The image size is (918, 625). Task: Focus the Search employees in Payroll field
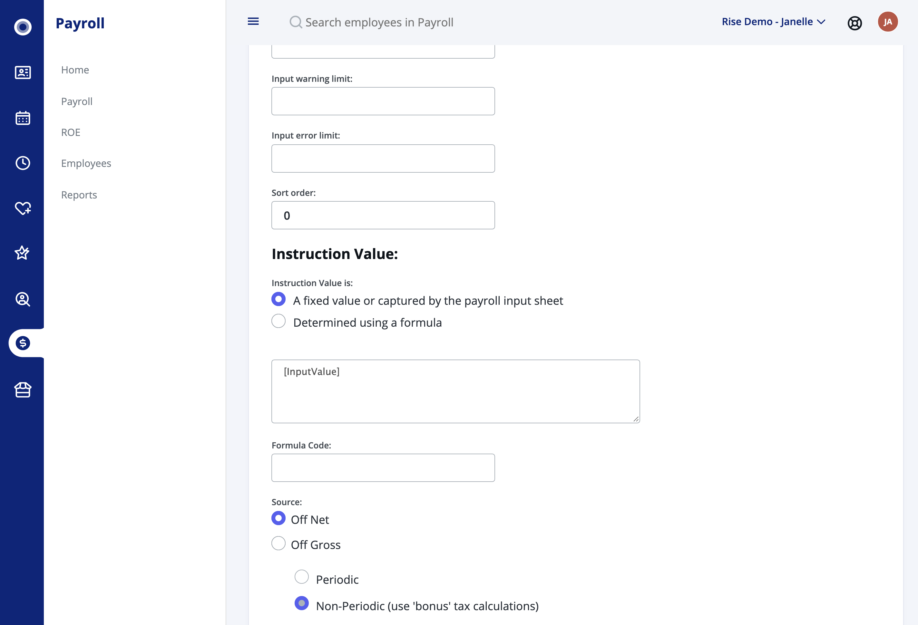[x=379, y=22]
